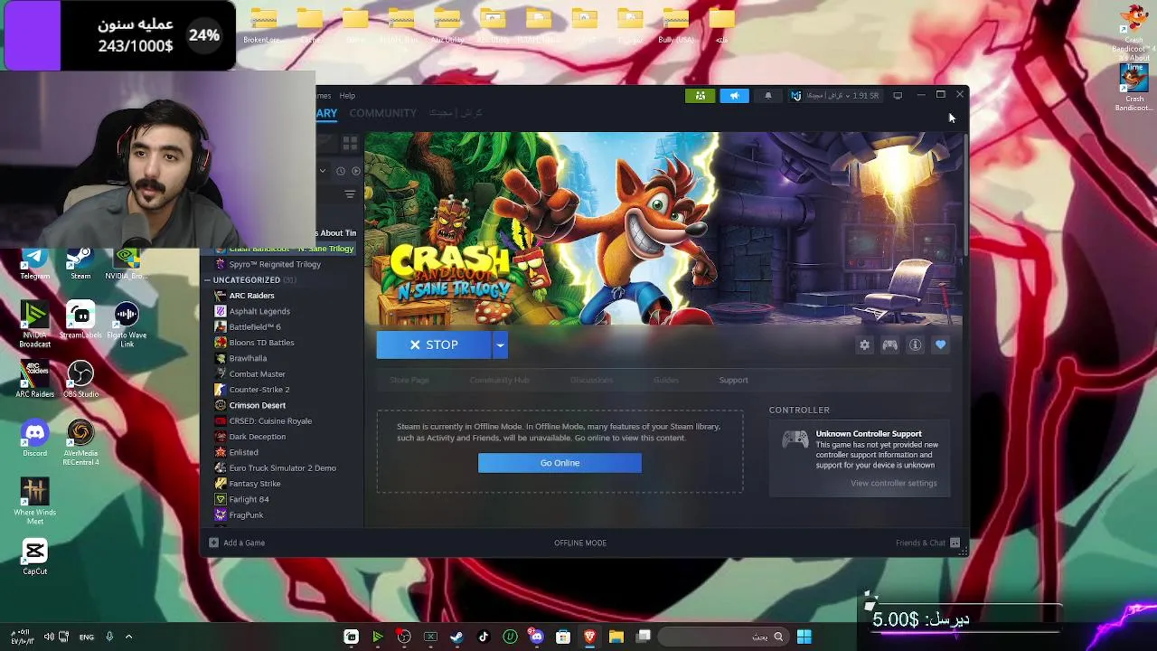Select Combat Master in the library list
This screenshot has height=651, width=1157.
257,373
